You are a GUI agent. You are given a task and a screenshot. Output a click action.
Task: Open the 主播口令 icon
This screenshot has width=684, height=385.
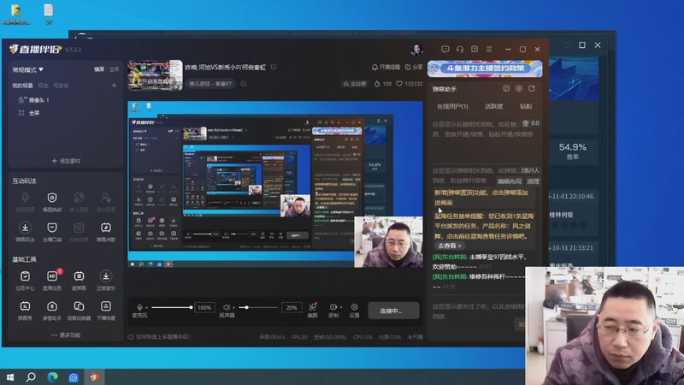pos(52,231)
